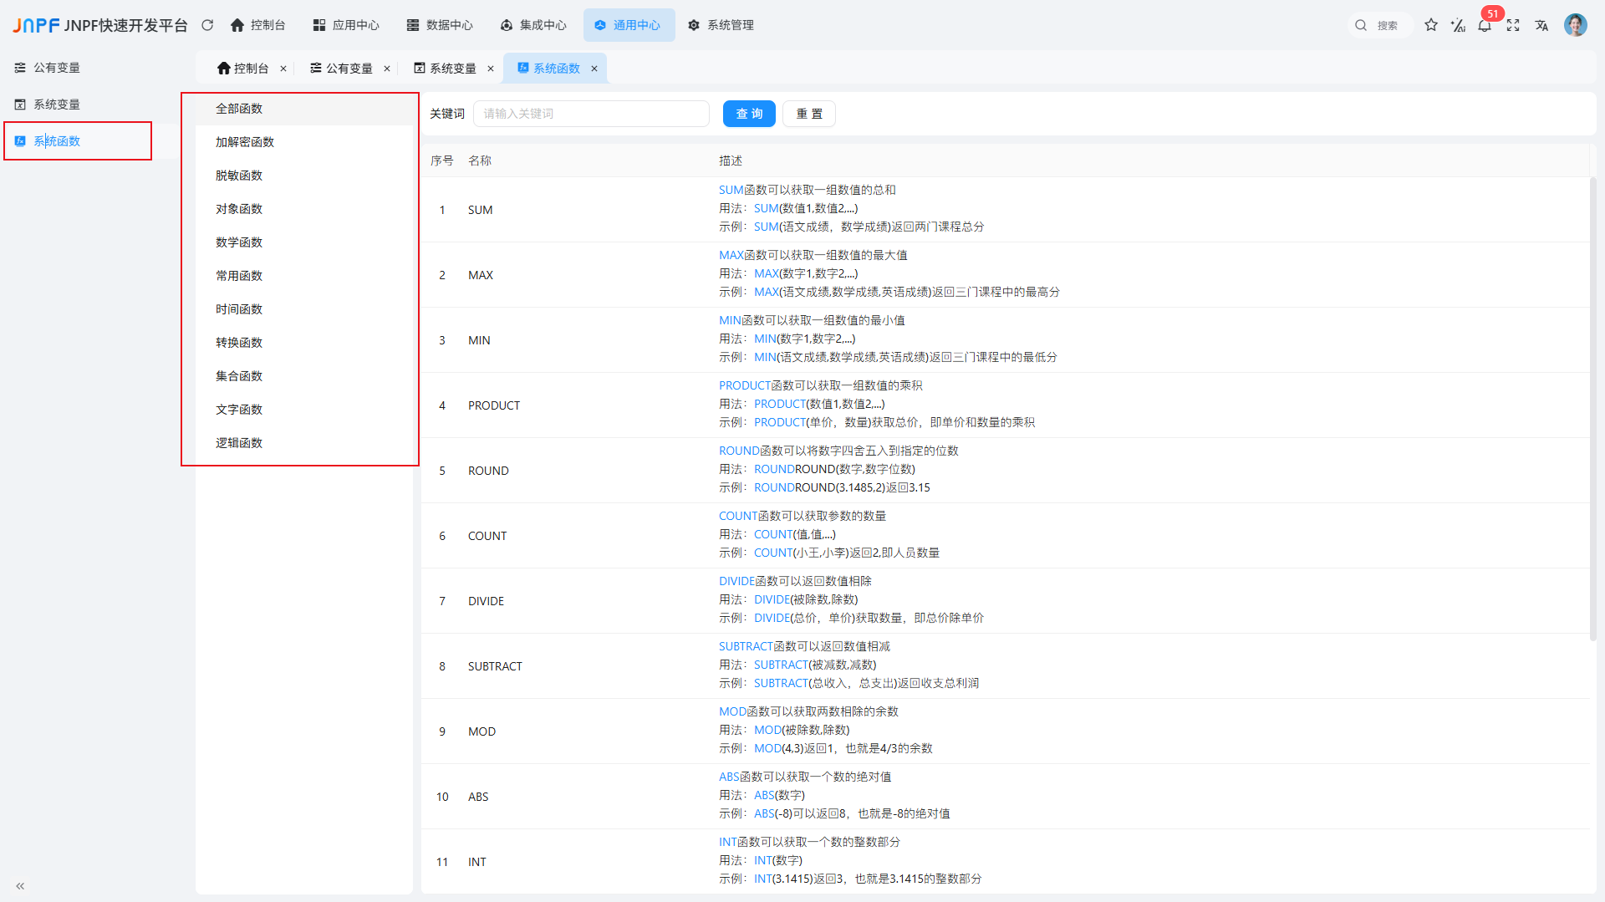
Task: Focus the 关键词 keyword input field
Action: 591,114
